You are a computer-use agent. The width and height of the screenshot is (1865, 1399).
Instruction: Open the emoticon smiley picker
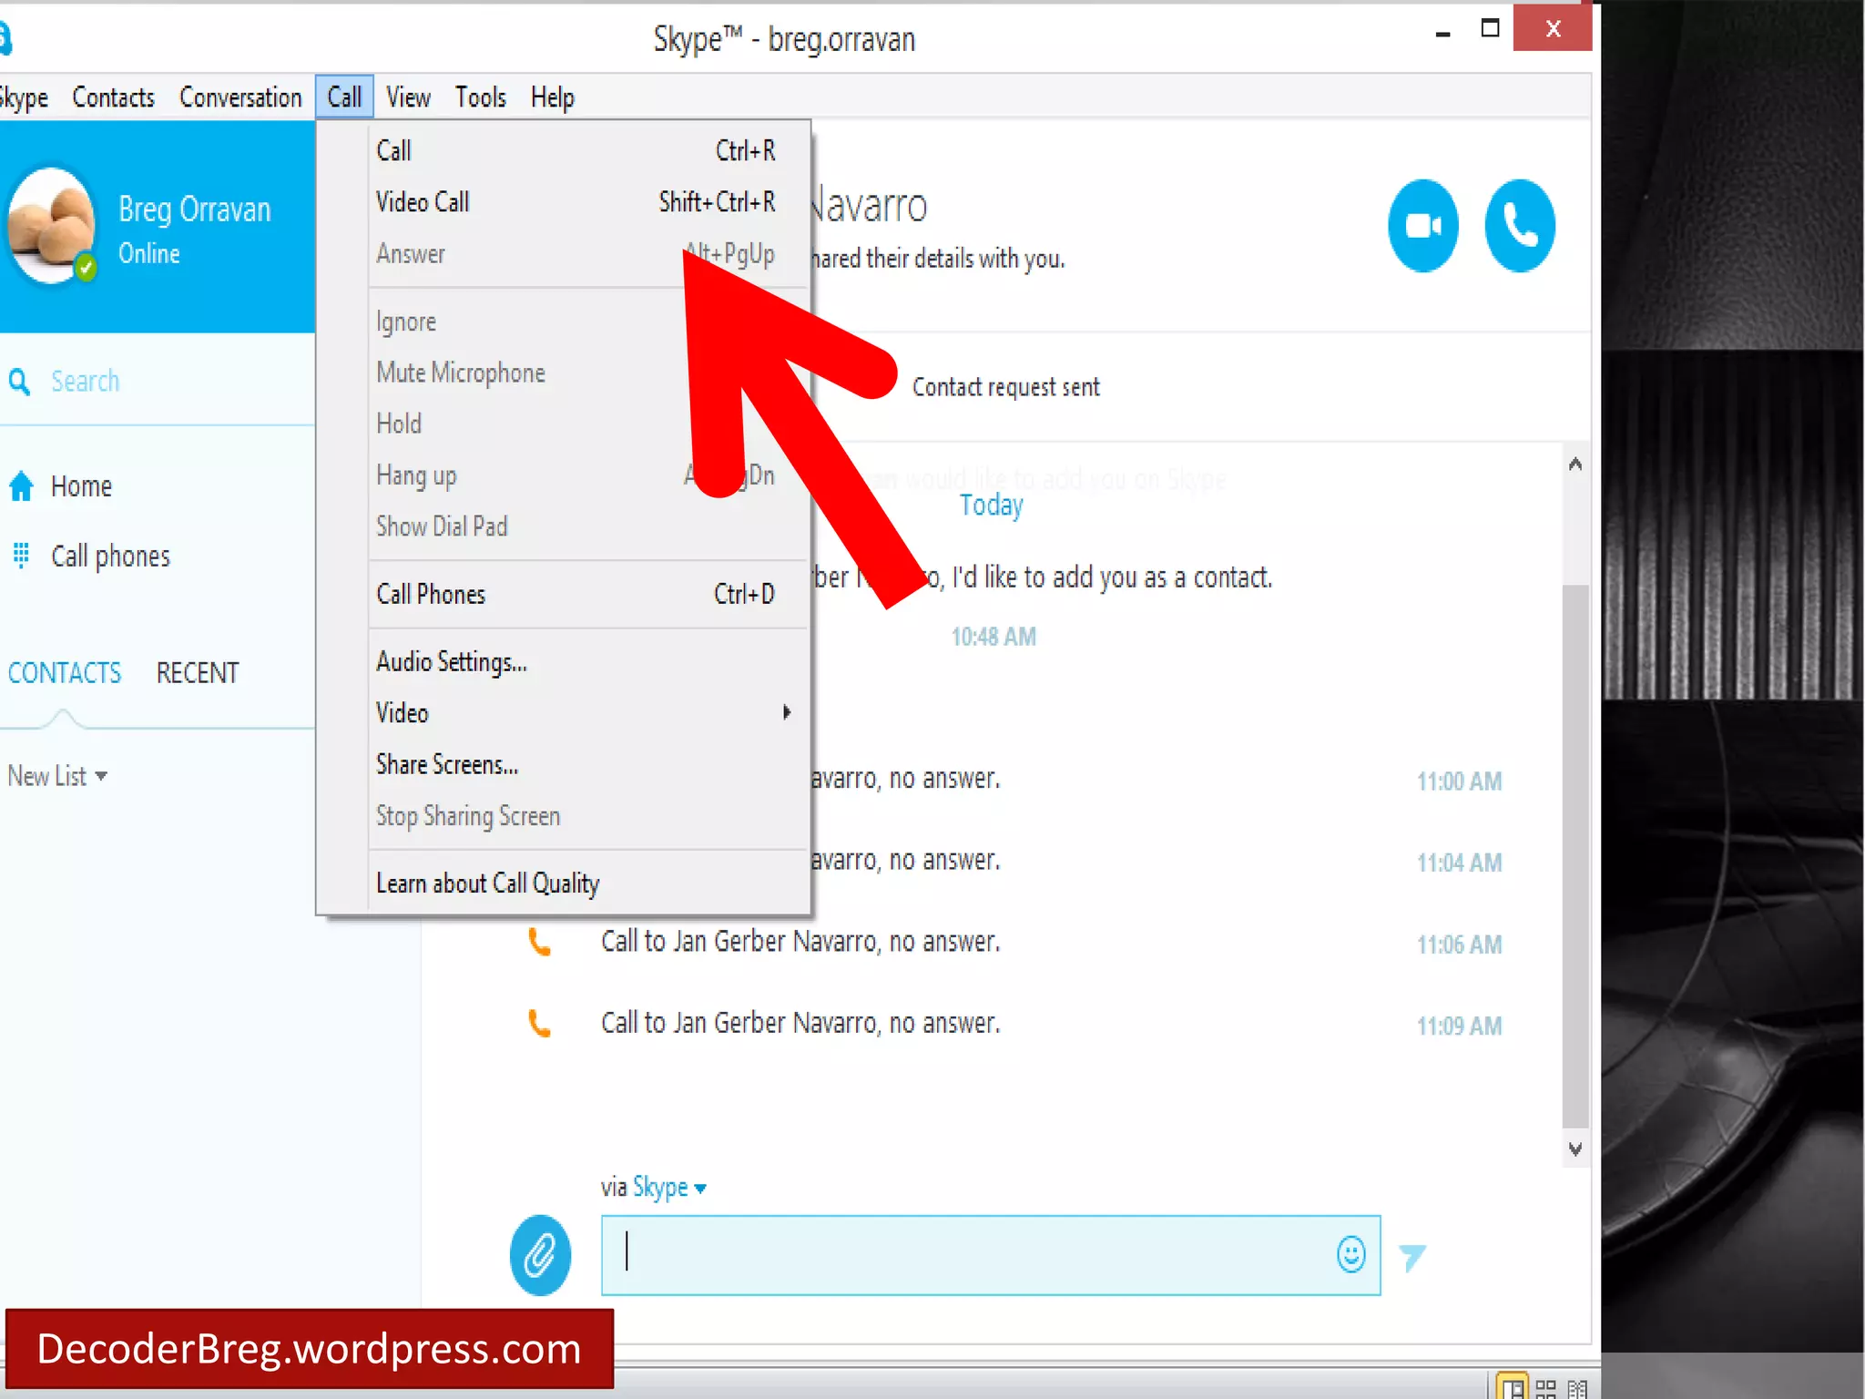[1350, 1254]
